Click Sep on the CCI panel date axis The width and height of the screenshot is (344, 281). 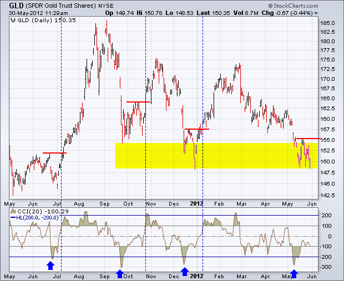pyautogui.click(x=104, y=276)
